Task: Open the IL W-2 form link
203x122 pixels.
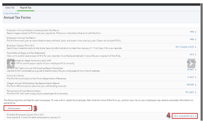Action: point(191,77)
